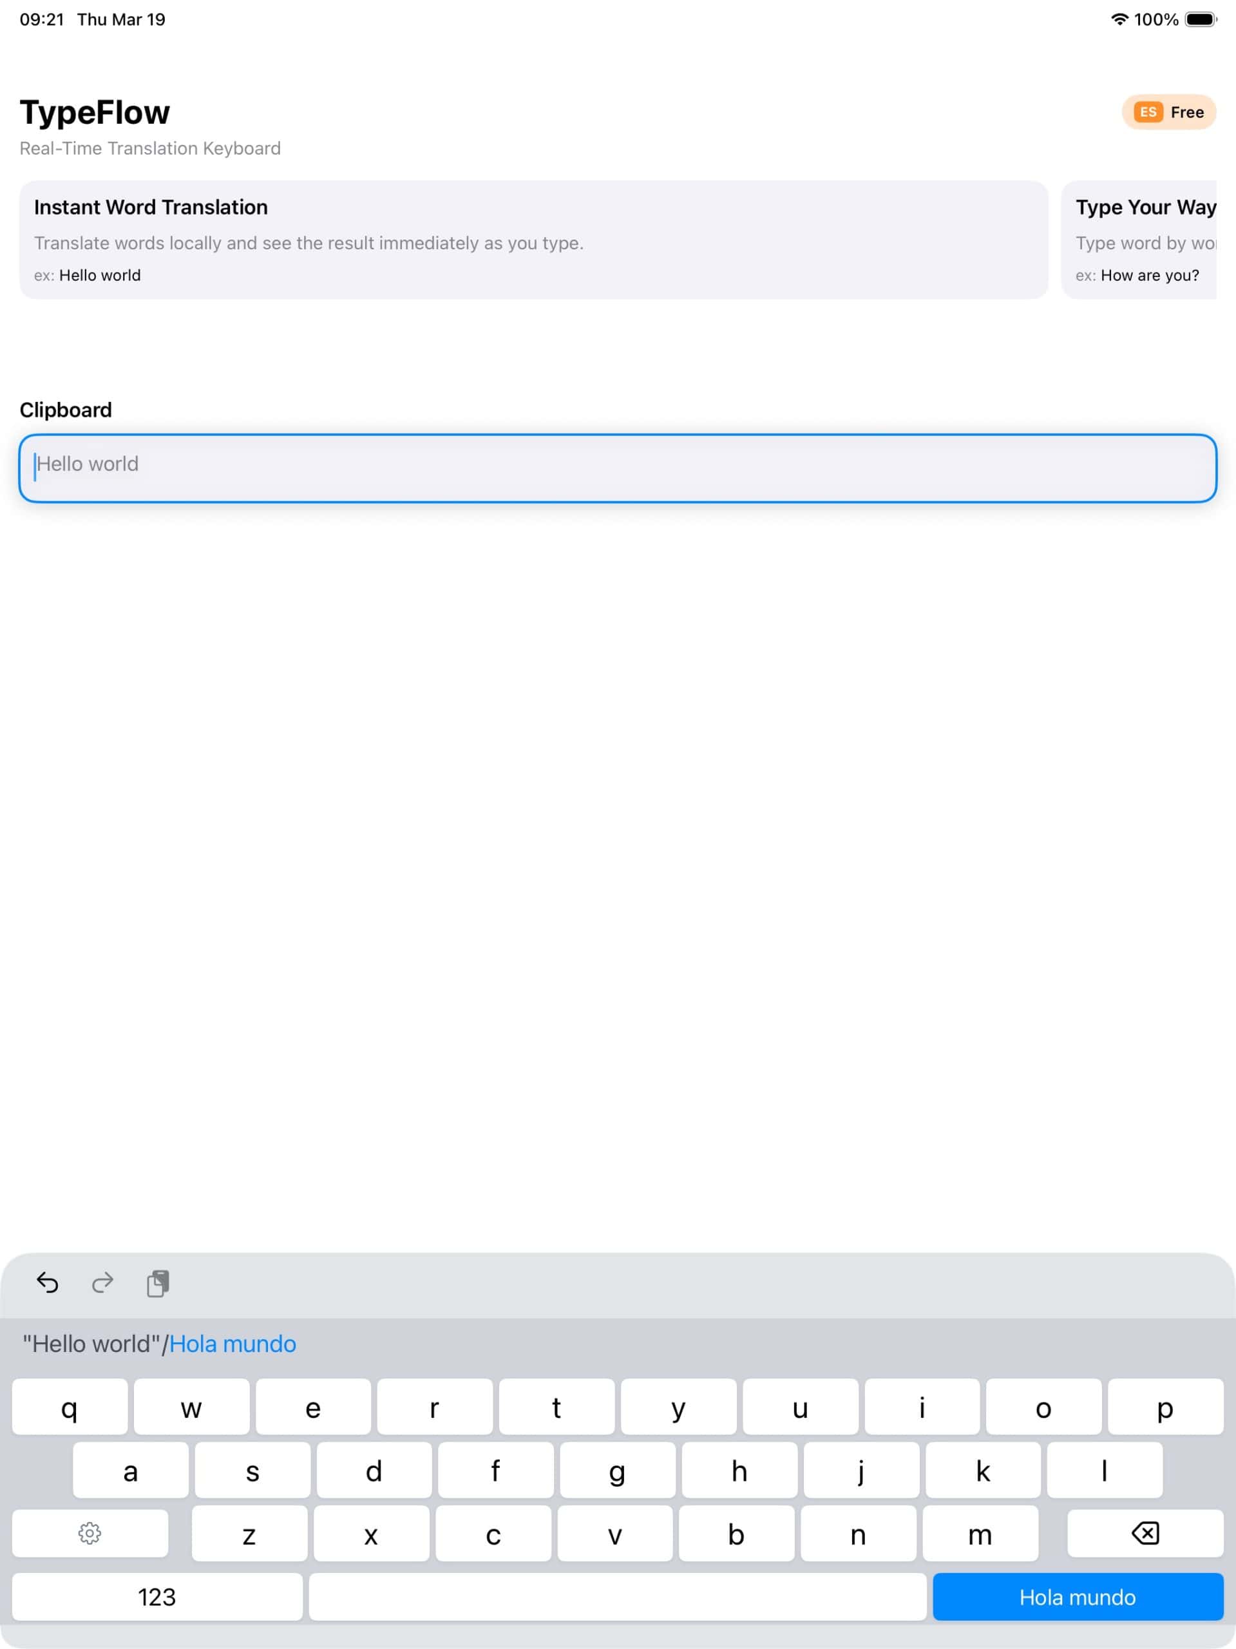Tap the Wi-Fi status icon

[x=1119, y=19]
